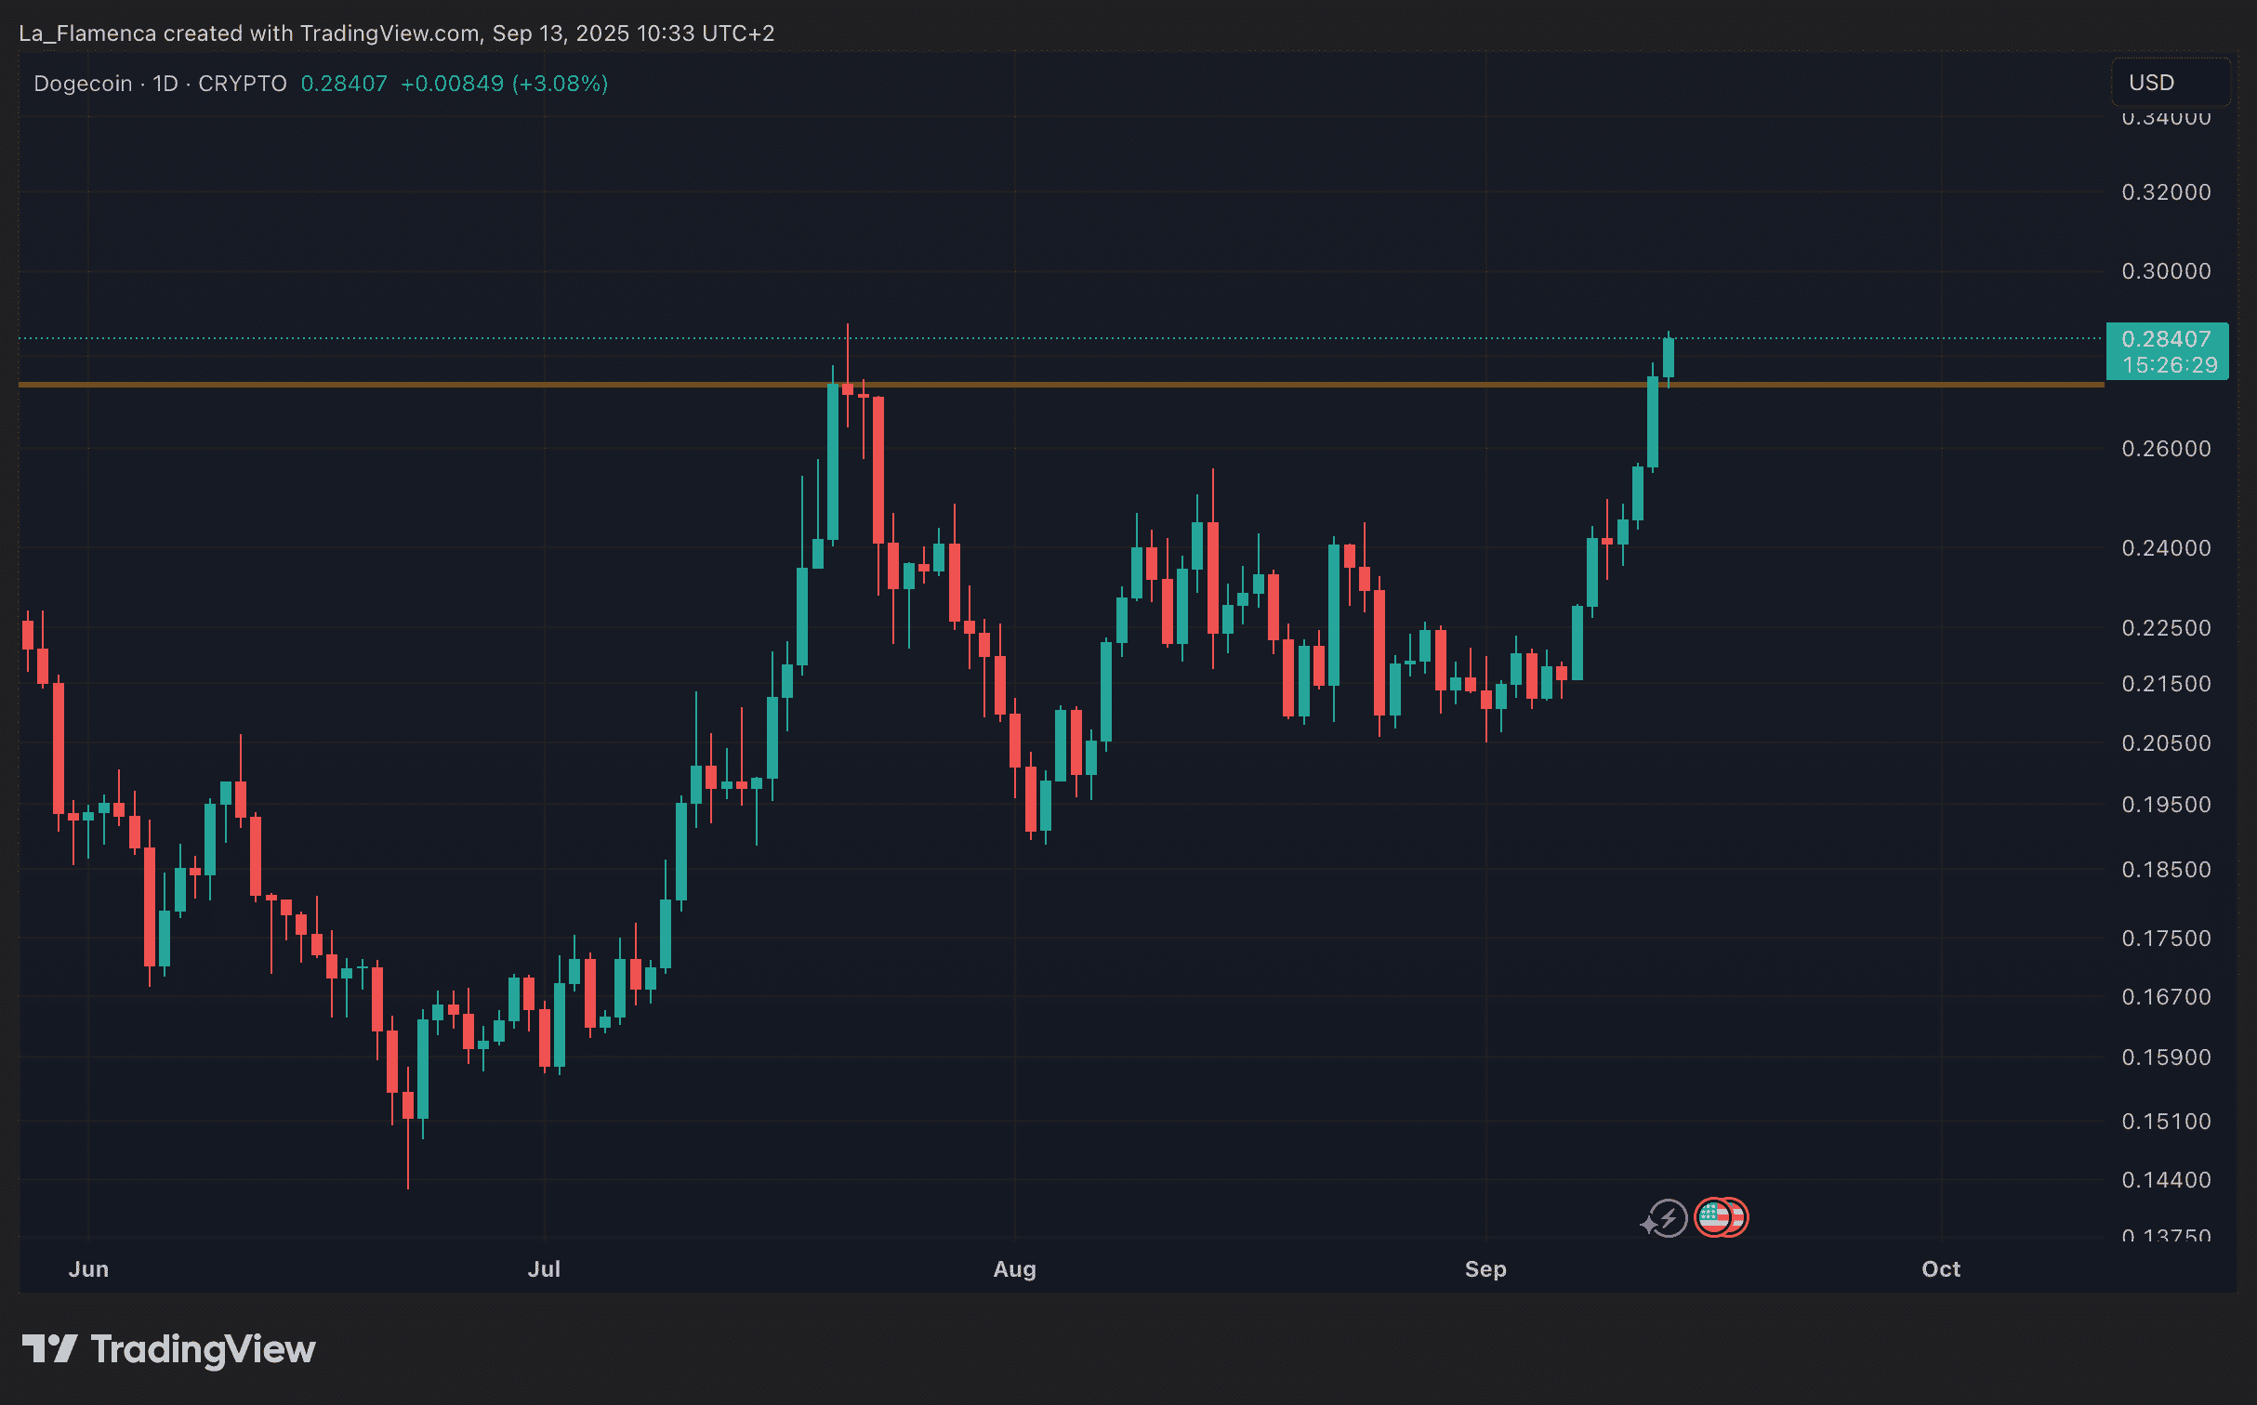
Task: Click the 0.21500 price axis label
Action: (x=2166, y=684)
